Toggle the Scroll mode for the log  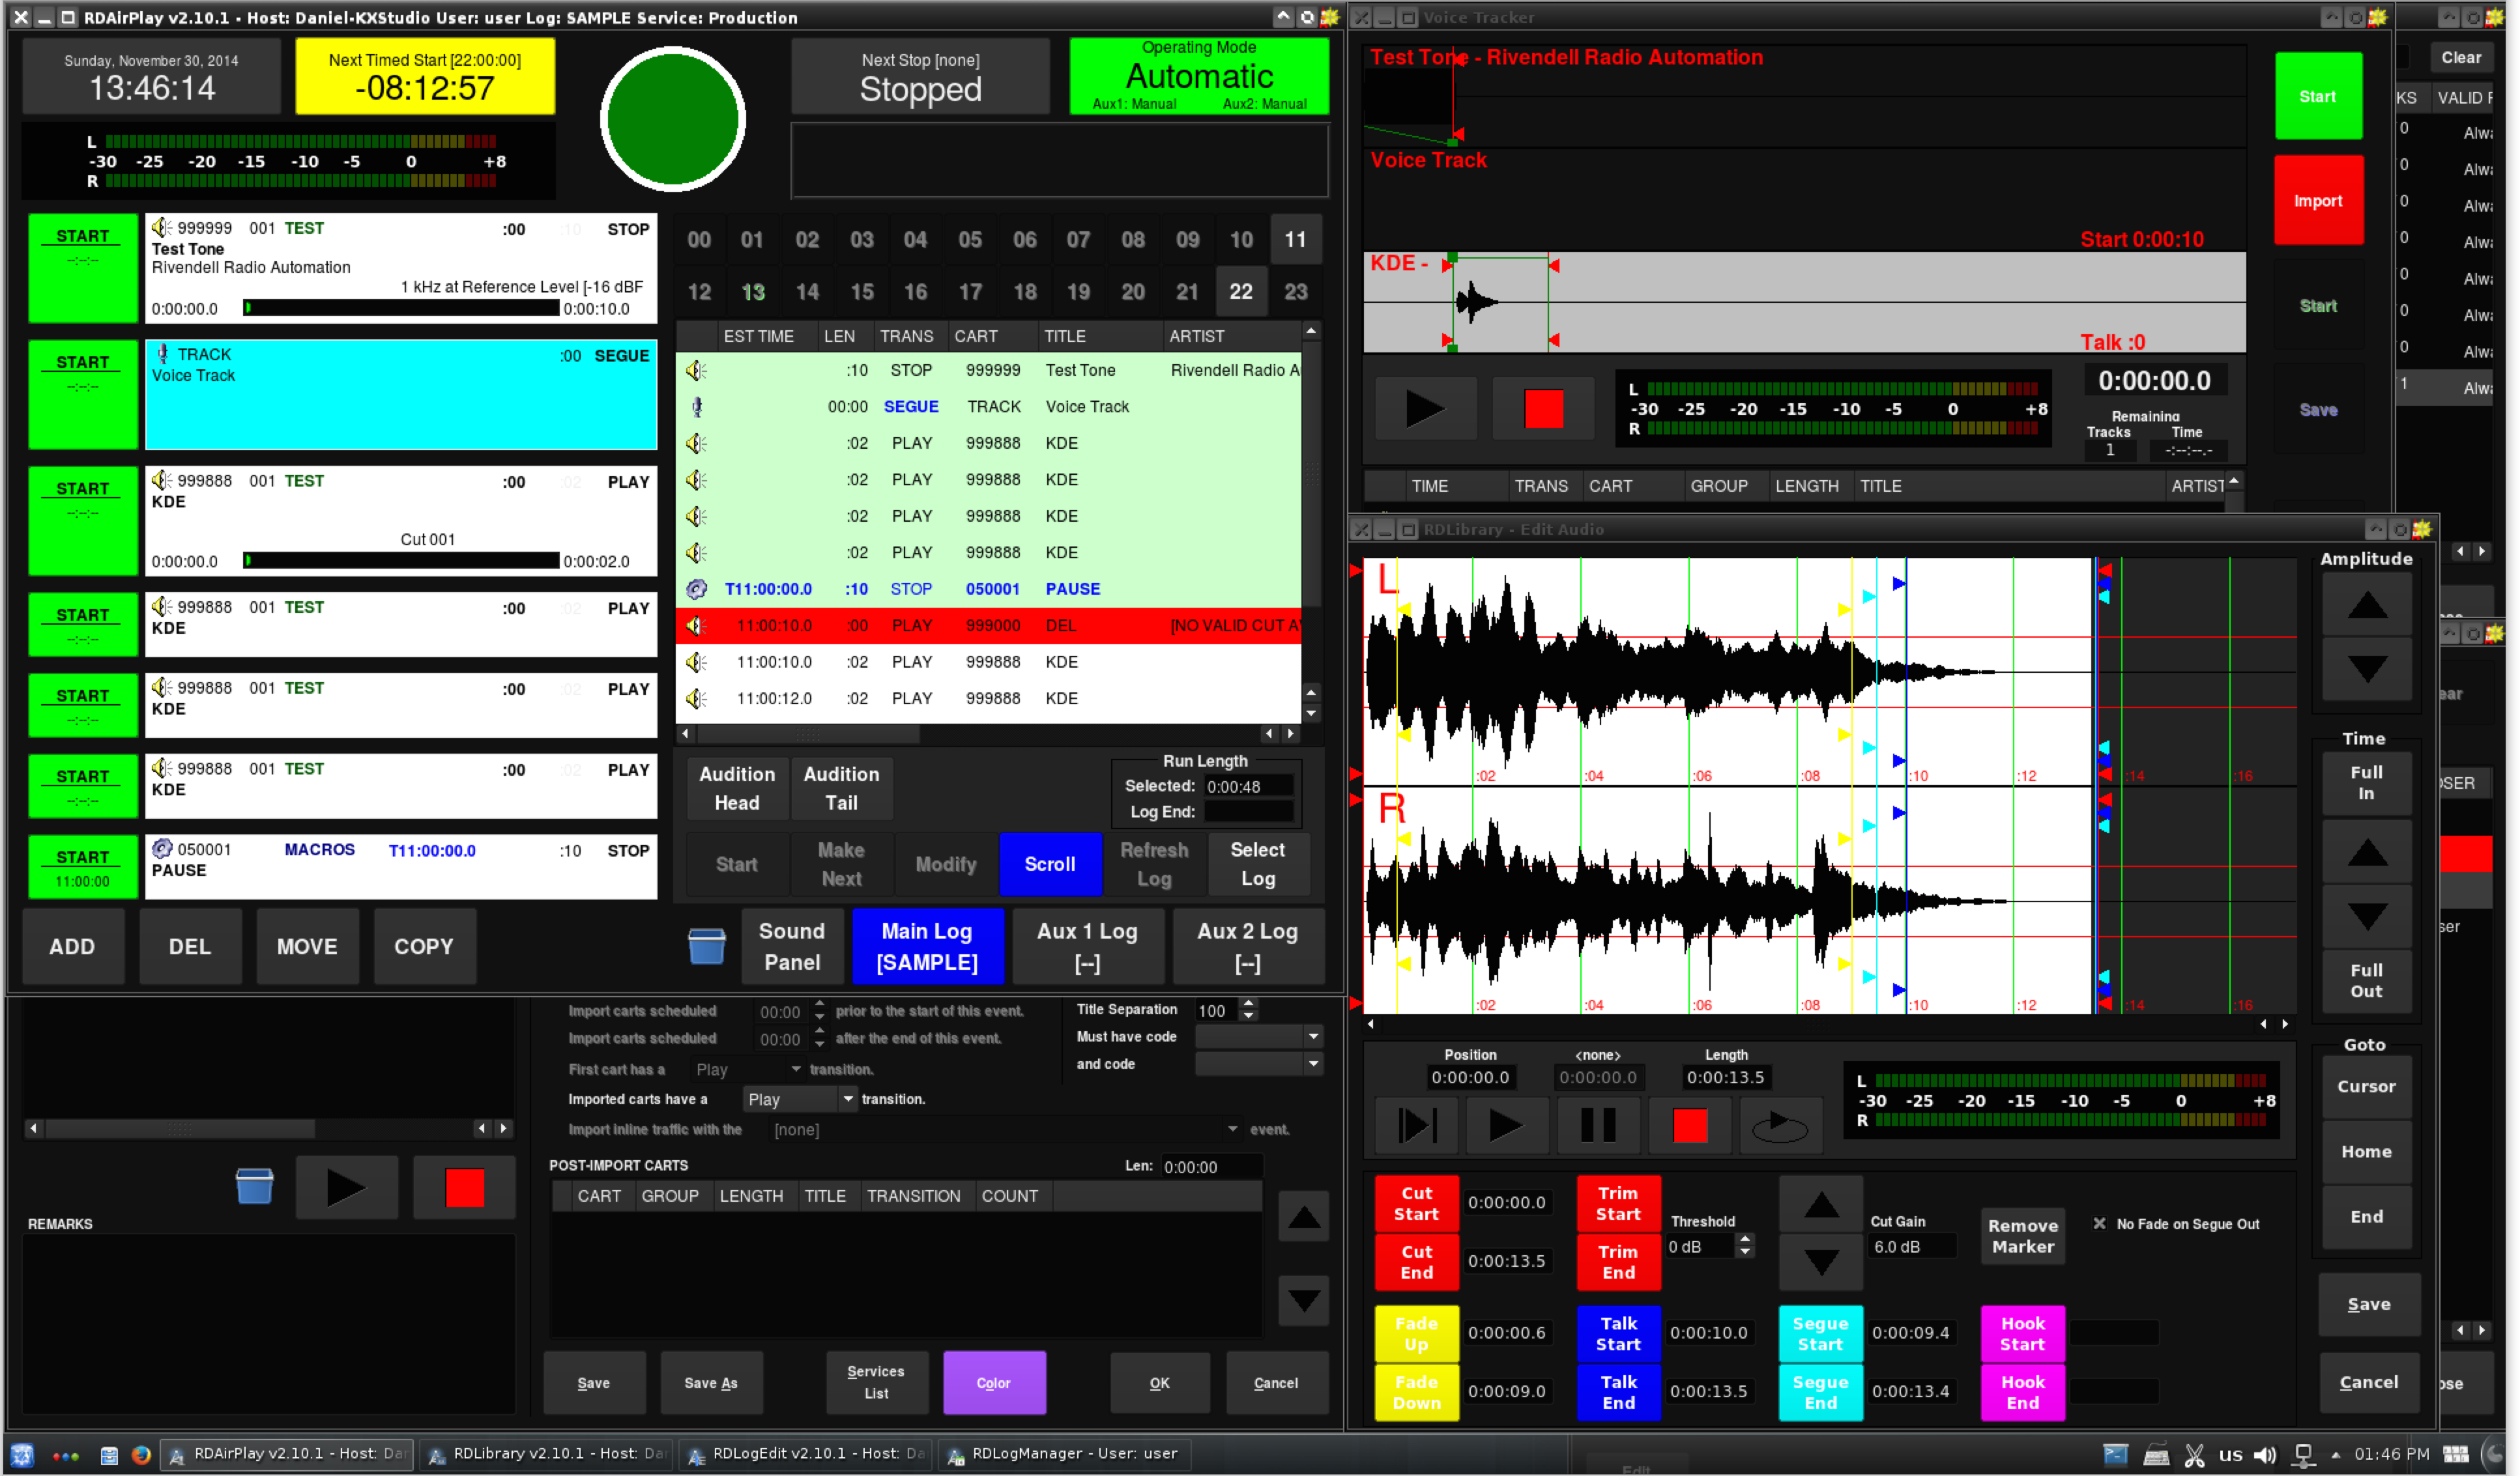click(x=1050, y=864)
